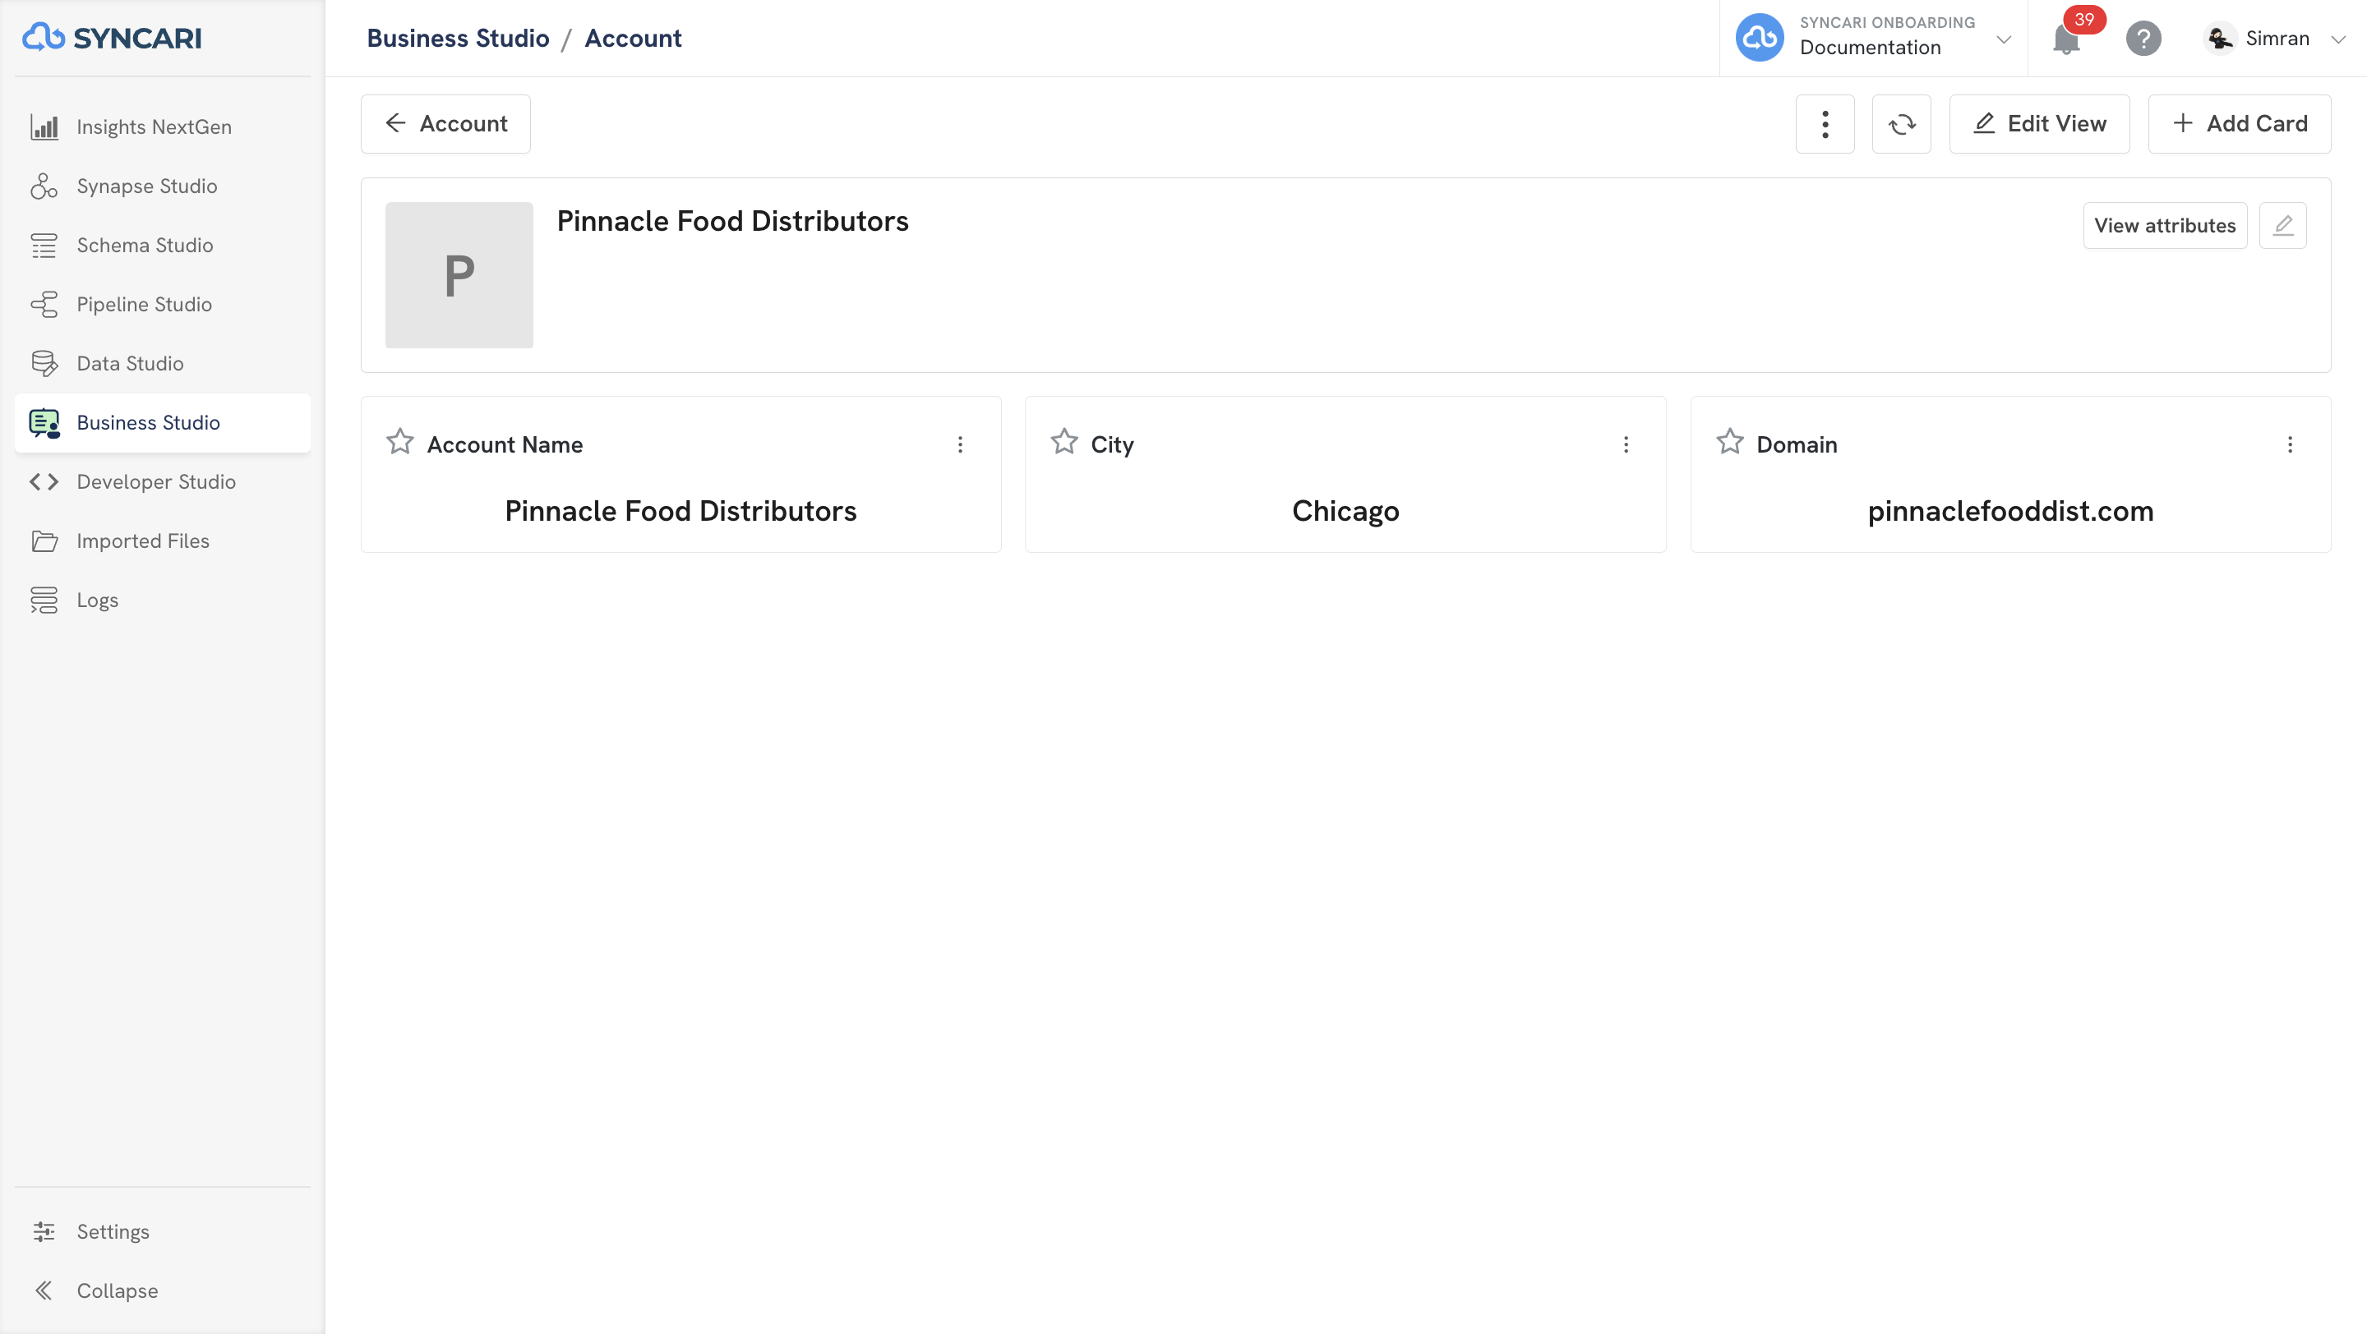Screen dimensions: 2367x1334
Task: Click the Chicago city value
Action: coord(1345,512)
